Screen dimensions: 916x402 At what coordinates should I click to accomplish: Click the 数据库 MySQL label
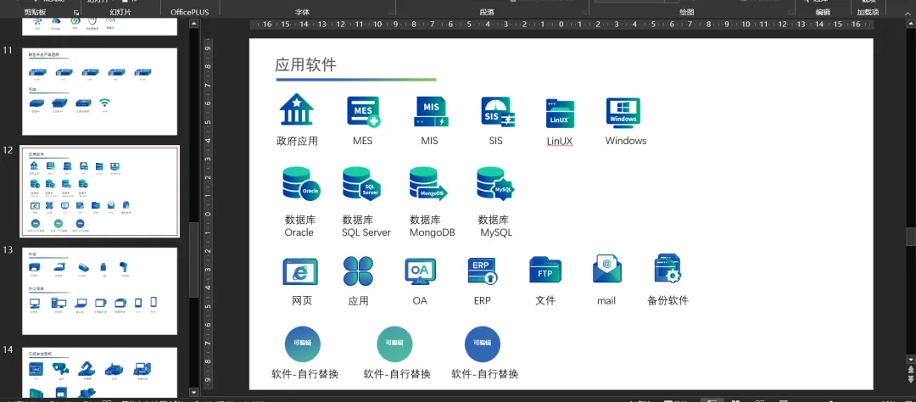495,226
